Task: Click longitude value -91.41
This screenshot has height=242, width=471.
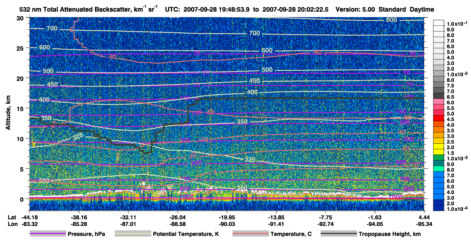Action: [276, 223]
